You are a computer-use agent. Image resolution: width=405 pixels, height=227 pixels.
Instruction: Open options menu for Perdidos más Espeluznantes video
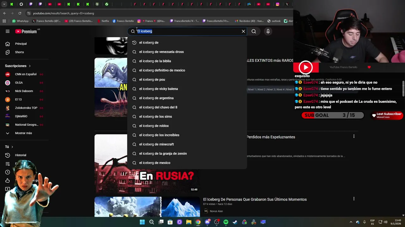pyautogui.click(x=354, y=136)
